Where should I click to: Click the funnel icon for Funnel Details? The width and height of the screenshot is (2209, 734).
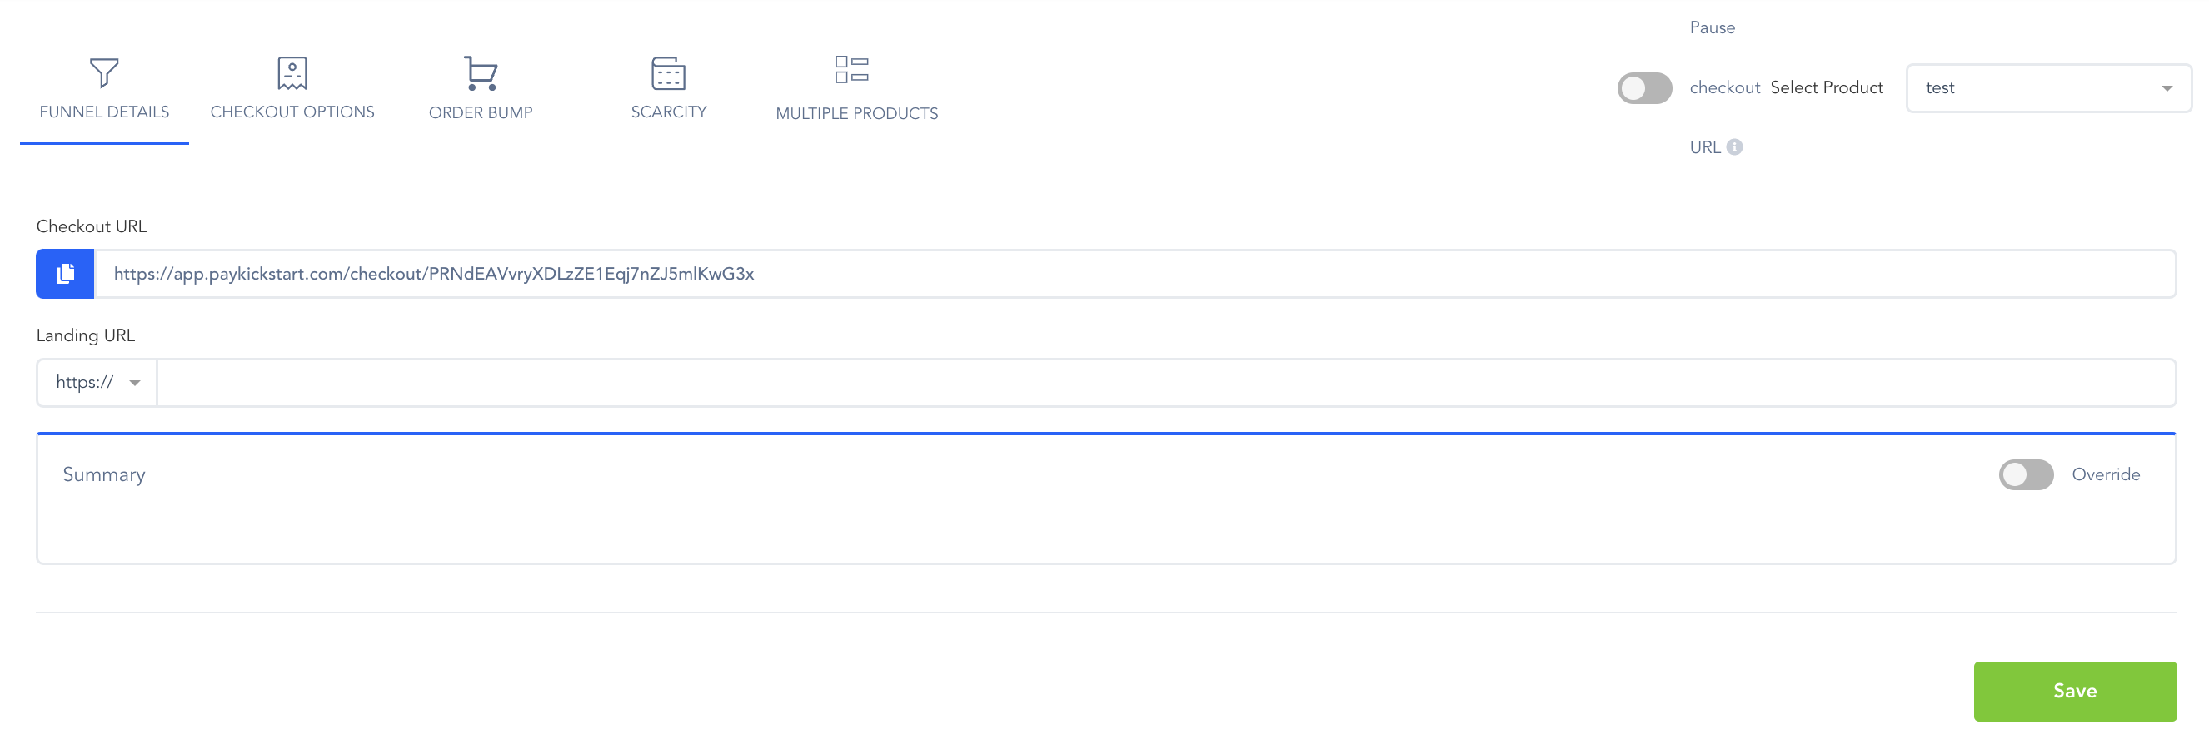click(x=104, y=72)
